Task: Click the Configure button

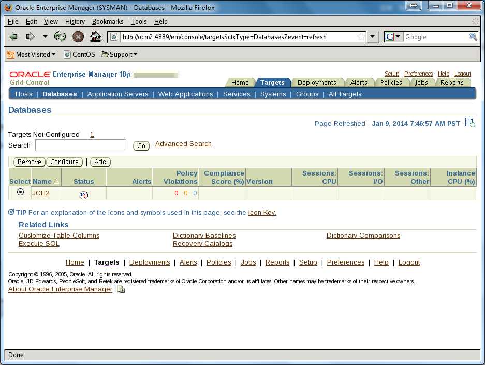Action: point(64,162)
